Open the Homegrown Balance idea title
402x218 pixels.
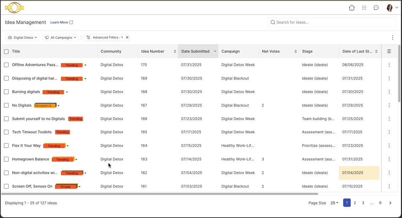31,159
